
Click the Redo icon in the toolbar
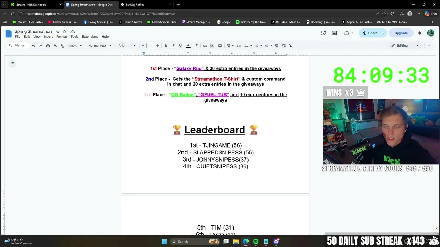(41, 46)
